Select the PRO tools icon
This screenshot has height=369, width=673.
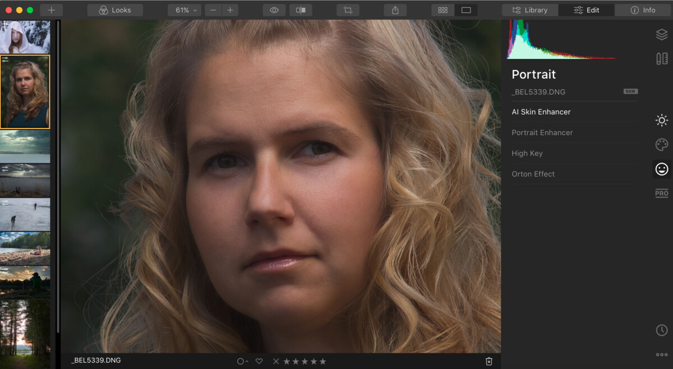pyautogui.click(x=662, y=193)
